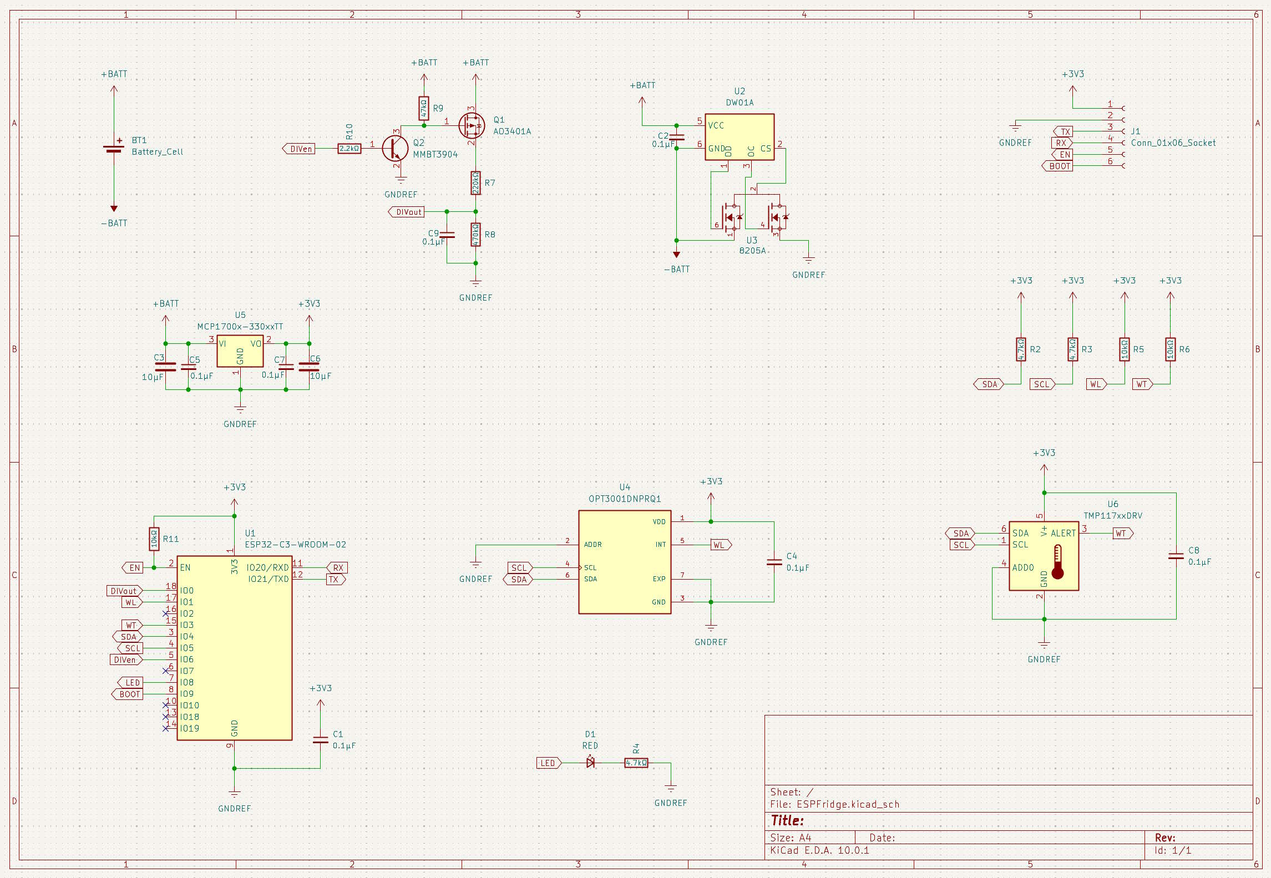
Task: Click capacitor C4 next to OPT3001
Action: pyautogui.click(x=774, y=562)
